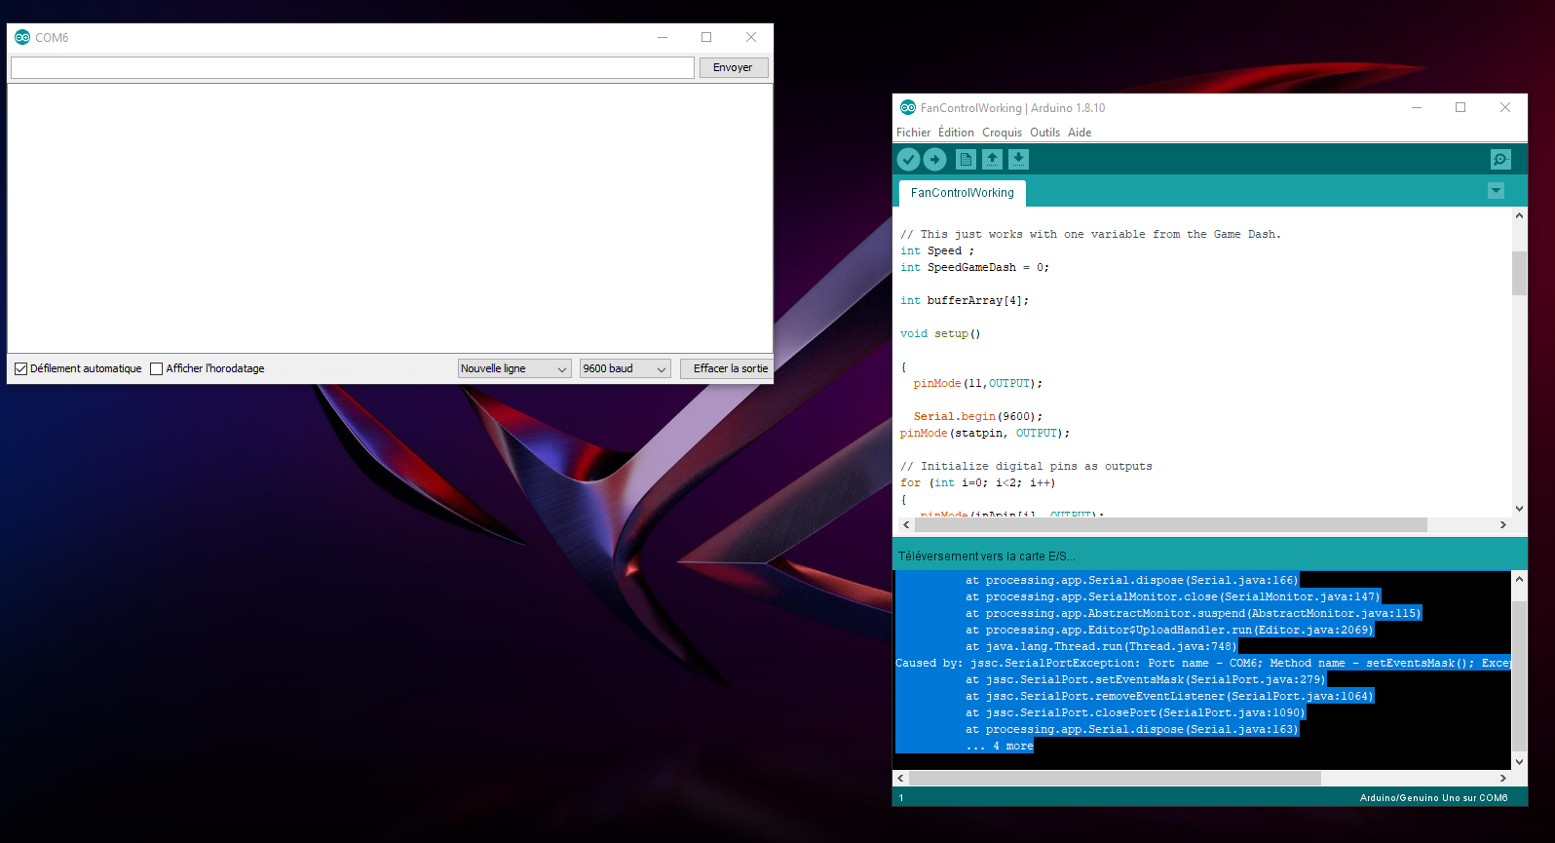
Task: Click the 'Caused by: jssc.SerialPortException' console line
Action: pyautogui.click(x=1203, y=663)
